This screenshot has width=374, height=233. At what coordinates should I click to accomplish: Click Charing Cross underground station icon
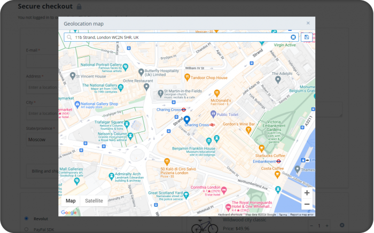(x=183, y=110)
